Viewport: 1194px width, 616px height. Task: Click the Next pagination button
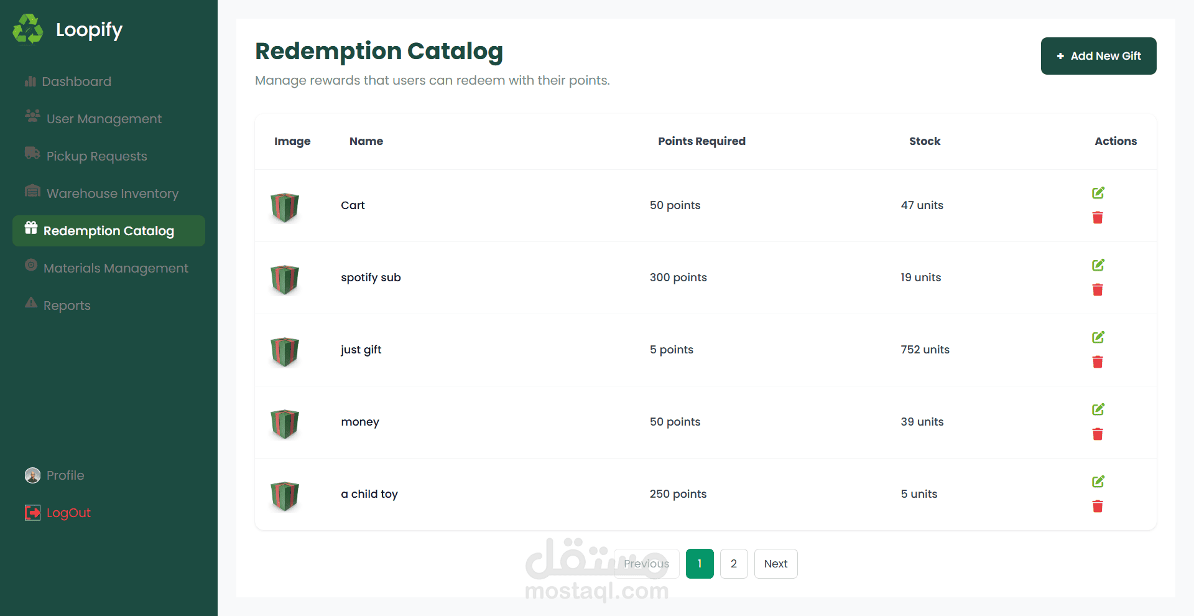(x=776, y=564)
